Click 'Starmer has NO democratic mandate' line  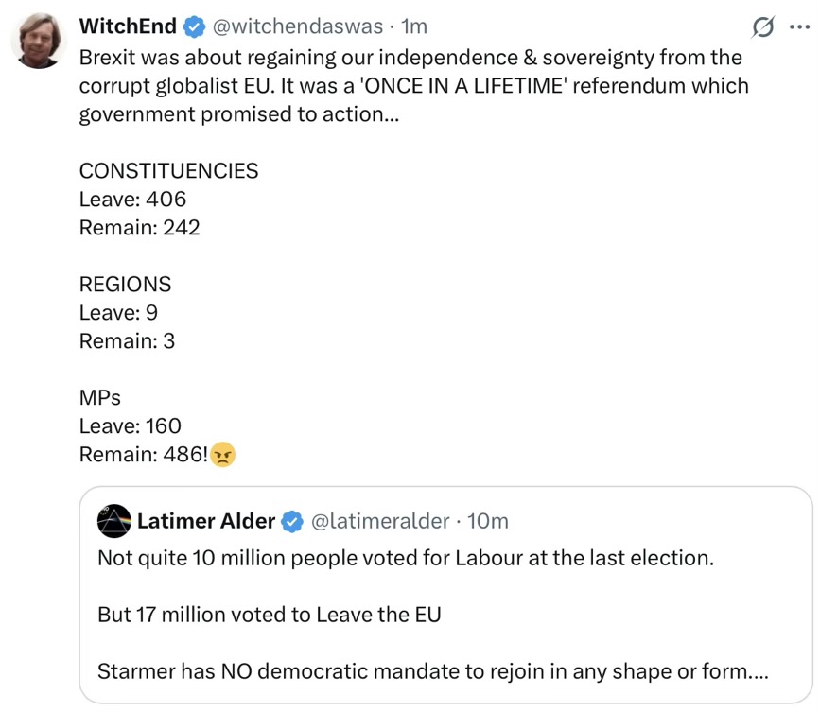433,671
